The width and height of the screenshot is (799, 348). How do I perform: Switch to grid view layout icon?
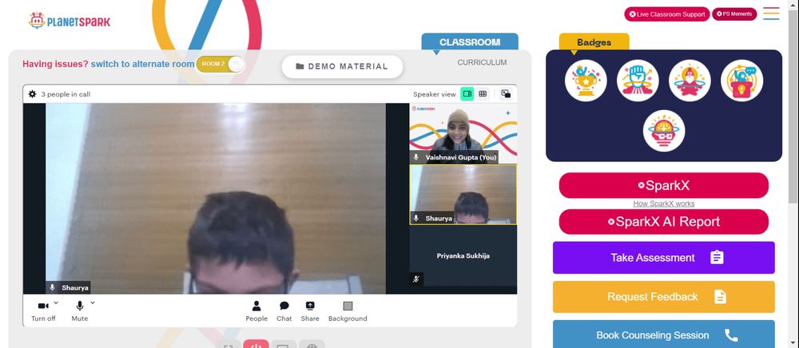point(483,93)
